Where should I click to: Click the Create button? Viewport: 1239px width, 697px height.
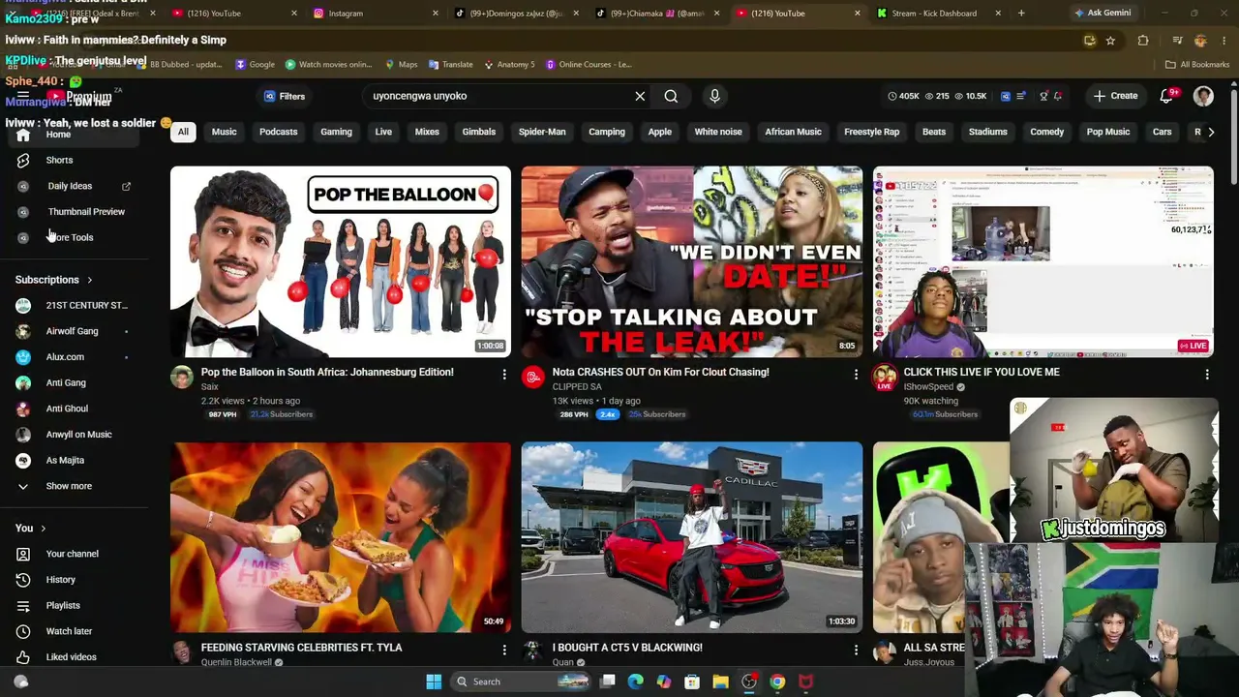coord(1115,96)
